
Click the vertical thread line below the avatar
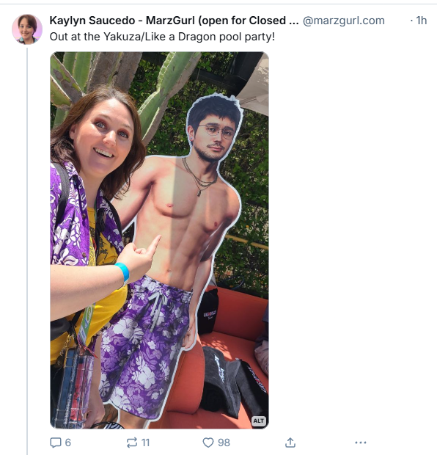pyautogui.click(x=27, y=250)
